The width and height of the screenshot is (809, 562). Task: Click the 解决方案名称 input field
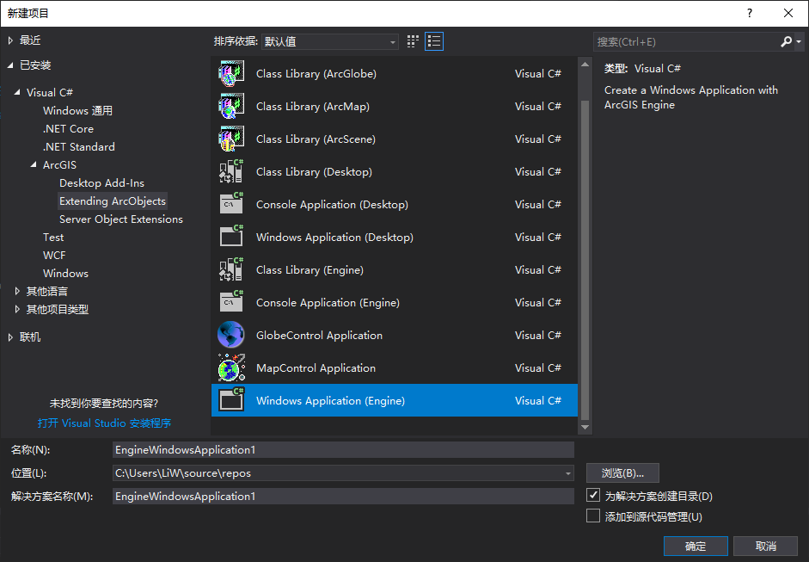pos(343,497)
